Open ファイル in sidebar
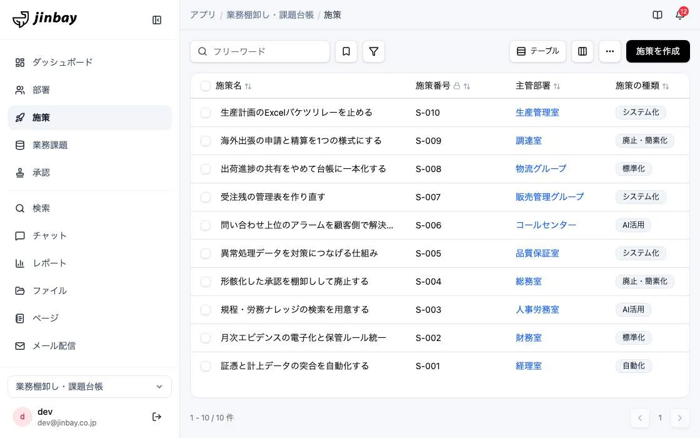This screenshot has height=438, width=700. pos(90,290)
